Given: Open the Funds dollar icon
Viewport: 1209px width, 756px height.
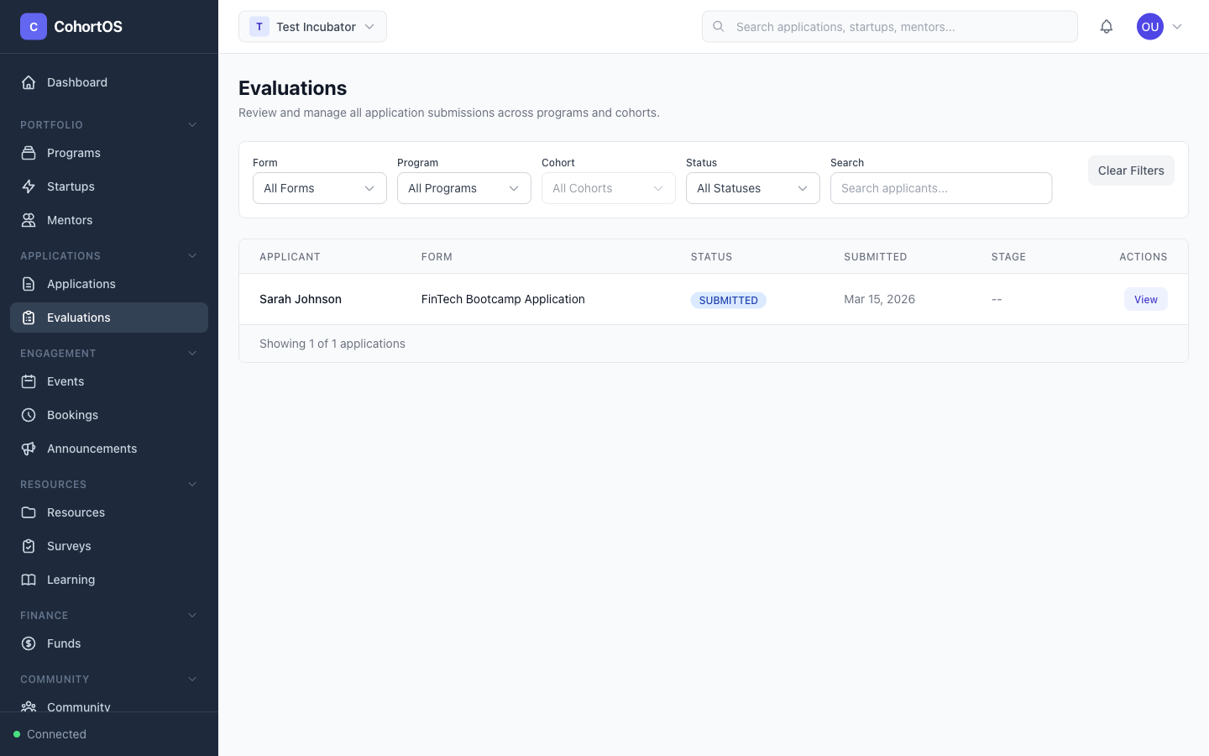Looking at the screenshot, I should (29, 643).
